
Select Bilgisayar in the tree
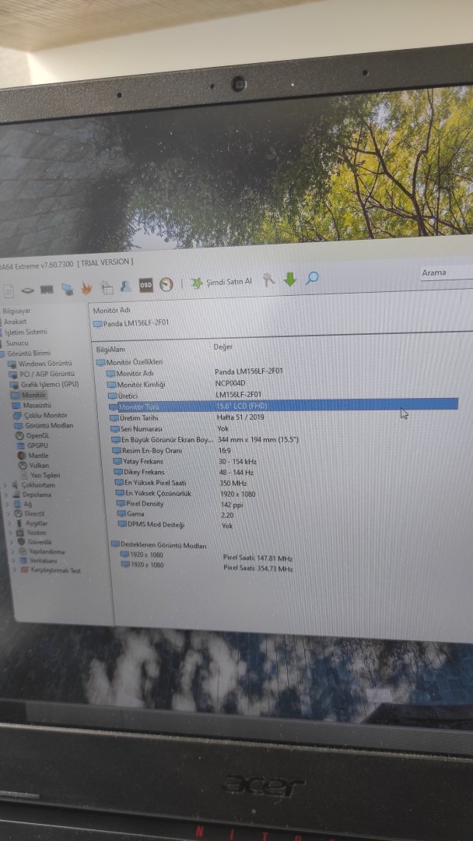coord(16,311)
